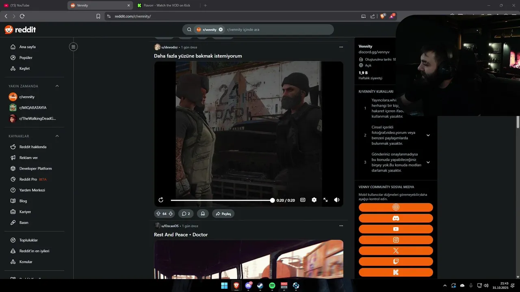Image resolution: width=520 pixels, height=292 pixels.
Task: Open the YouTube social button
Action: point(396,229)
